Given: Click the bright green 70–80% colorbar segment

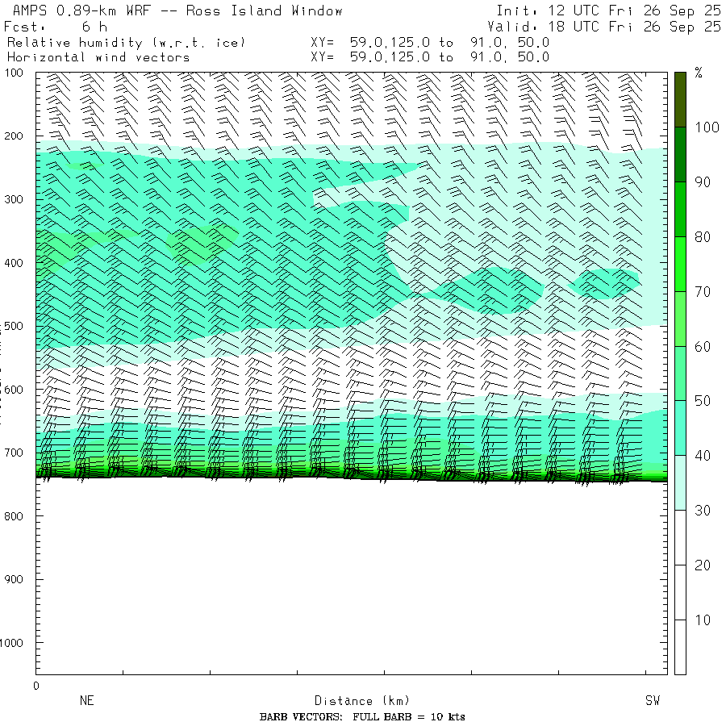Looking at the screenshot, I should click(680, 264).
